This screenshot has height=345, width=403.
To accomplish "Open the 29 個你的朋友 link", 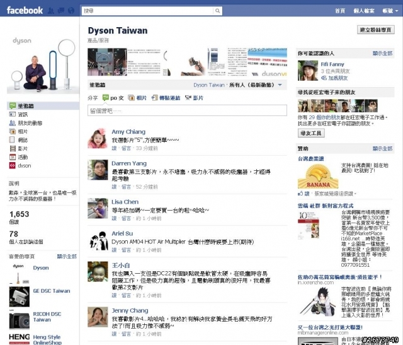I will [x=325, y=117].
